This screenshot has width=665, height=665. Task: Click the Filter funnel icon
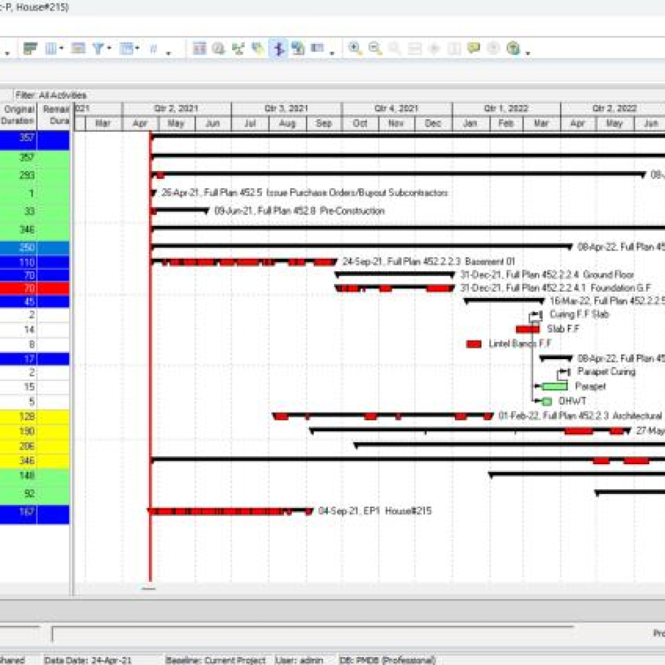click(98, 49)
